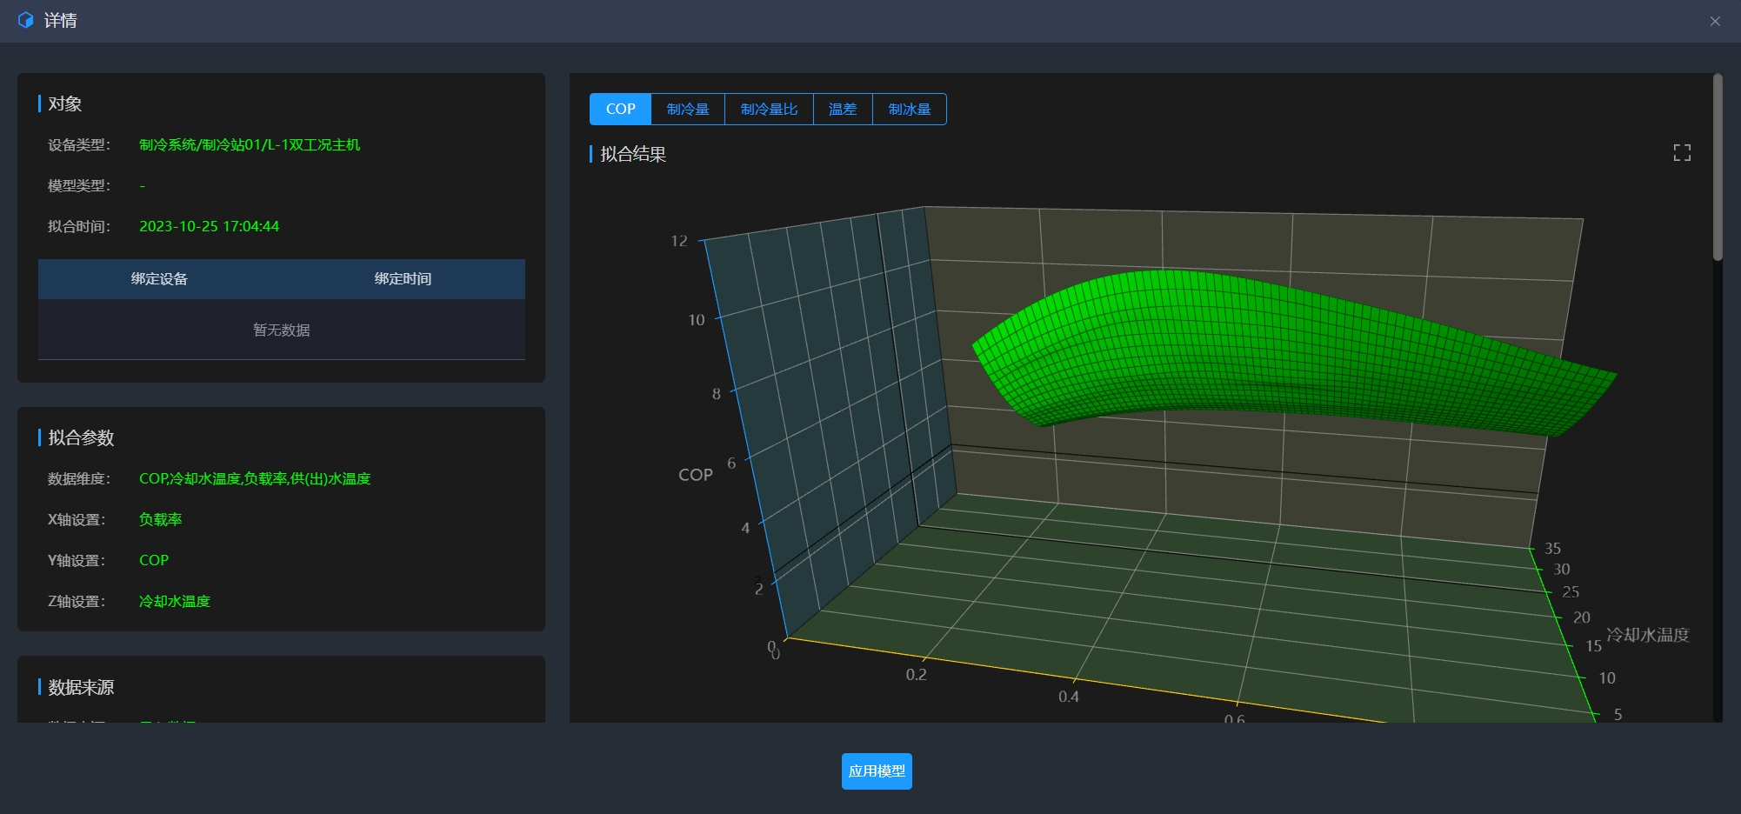This screenshot has height=814, width=1741.
Task: Switch to the 制冷量 tab
Action: coord(687,110)
